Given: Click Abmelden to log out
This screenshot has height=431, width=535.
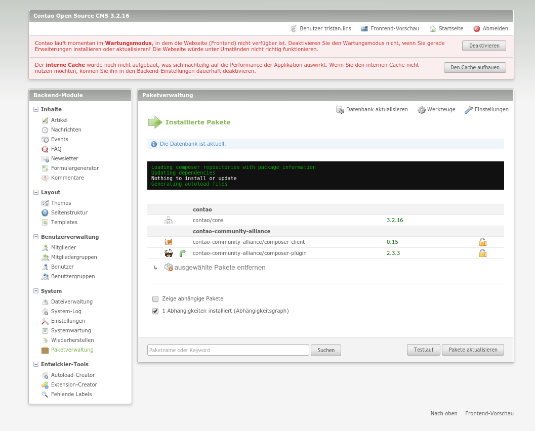Looking at the screenshot, I should [x=490, y=29].
